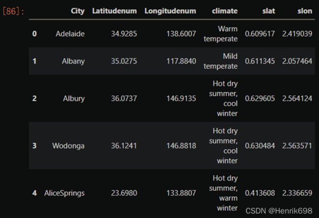Click the climate column header

pos(225,11)
